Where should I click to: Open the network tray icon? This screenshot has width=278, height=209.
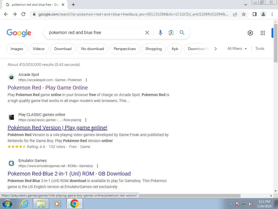[244, 204]
